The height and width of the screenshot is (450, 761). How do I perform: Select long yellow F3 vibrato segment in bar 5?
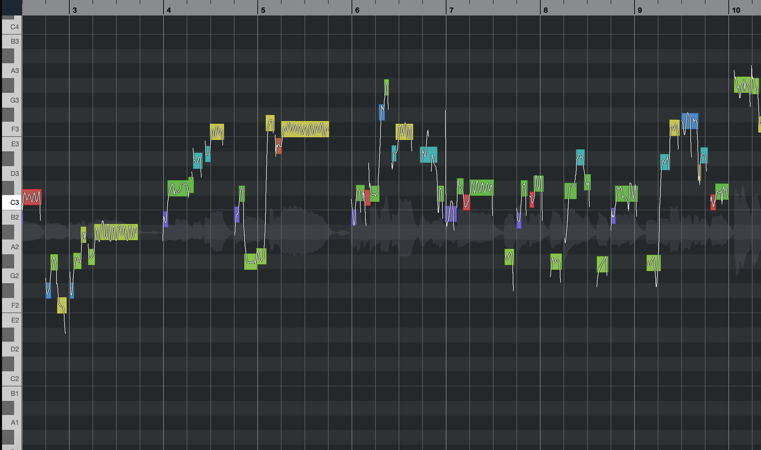tap(305, 129)
